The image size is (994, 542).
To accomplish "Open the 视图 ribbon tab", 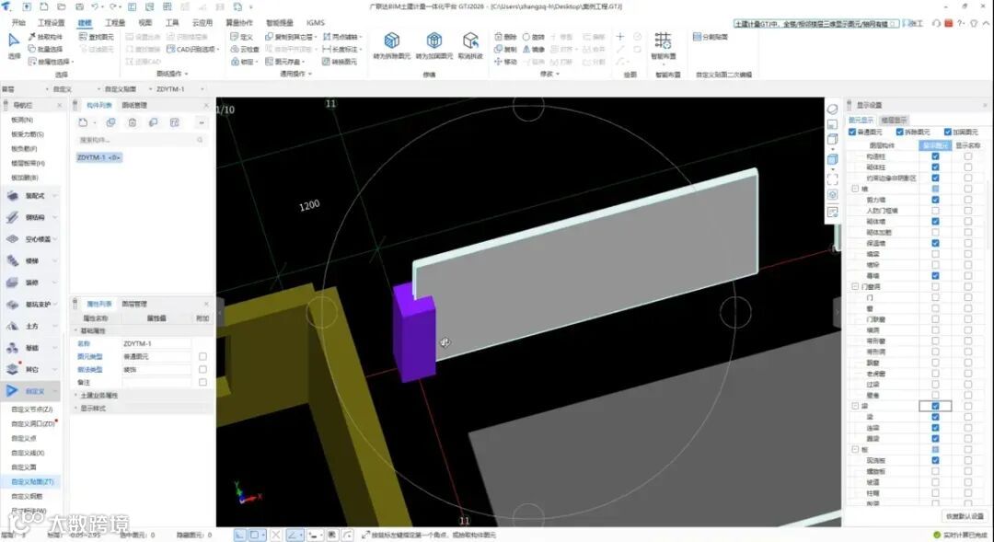I will [x=145, y=23].
